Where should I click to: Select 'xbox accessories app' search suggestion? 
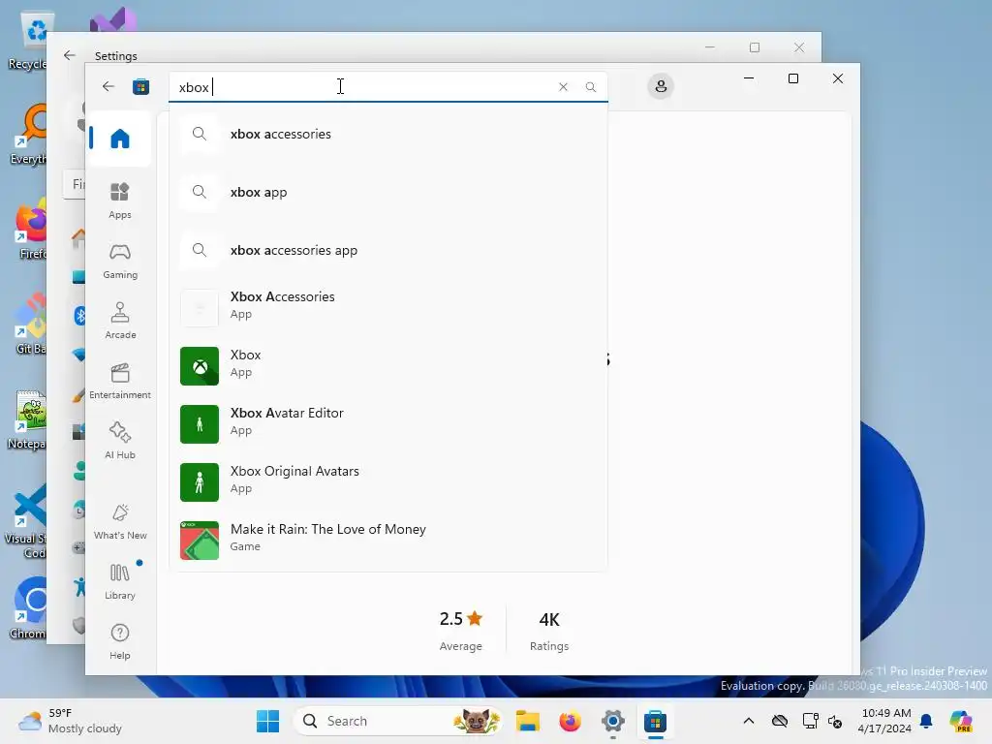click(388, 250)
